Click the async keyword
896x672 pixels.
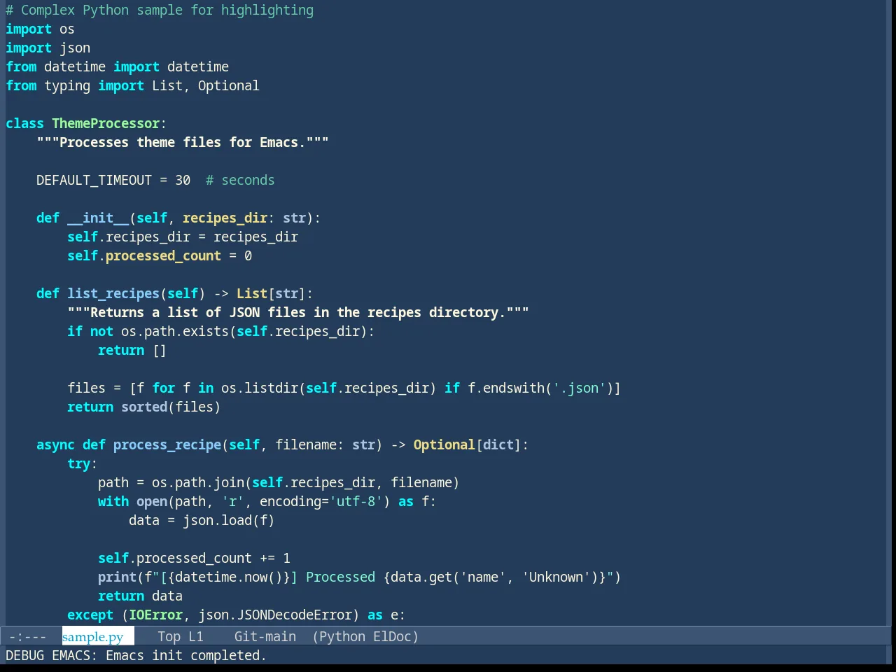click(x=55, y=444)
